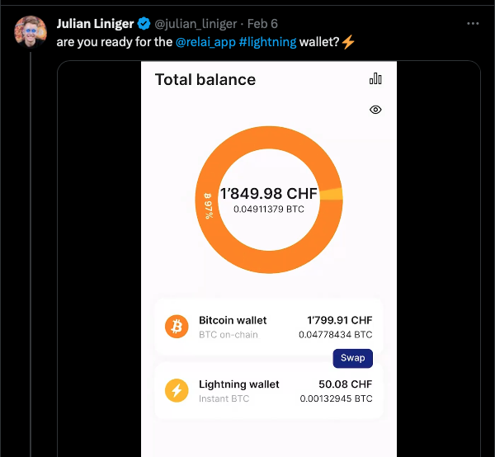Image resolution: width=495 pixels, height=457 pixels.
Task: Click the Total balance heading
Action: (x=205, y=80)
